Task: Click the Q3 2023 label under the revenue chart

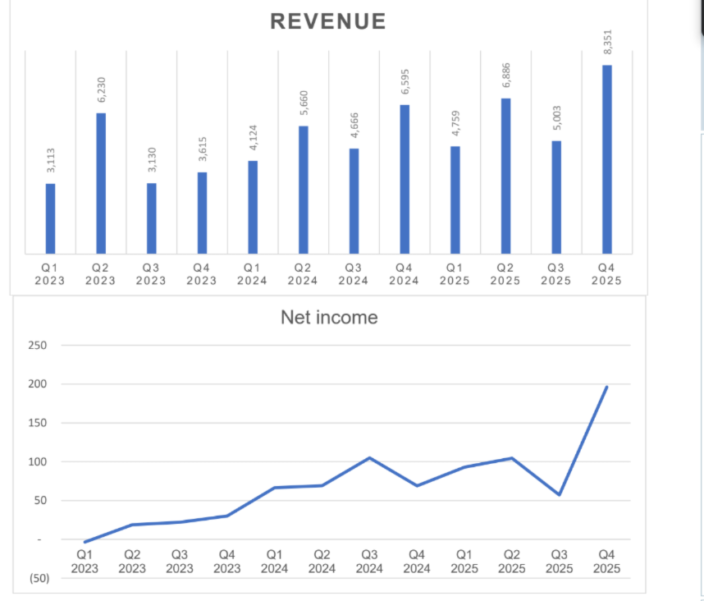Action: click(152, 274)
